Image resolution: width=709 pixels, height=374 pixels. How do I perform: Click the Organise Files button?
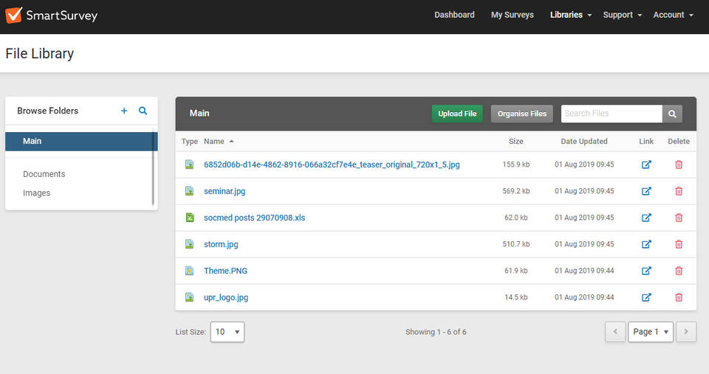(x=521, y=114)
